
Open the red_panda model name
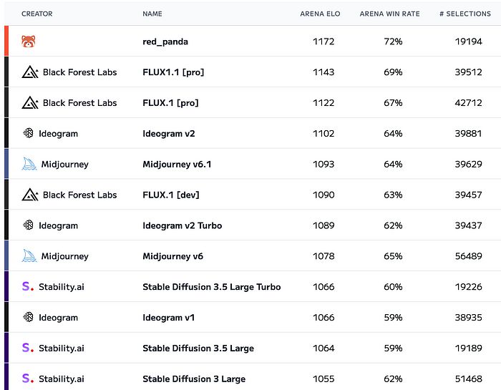tap(165, 42)
